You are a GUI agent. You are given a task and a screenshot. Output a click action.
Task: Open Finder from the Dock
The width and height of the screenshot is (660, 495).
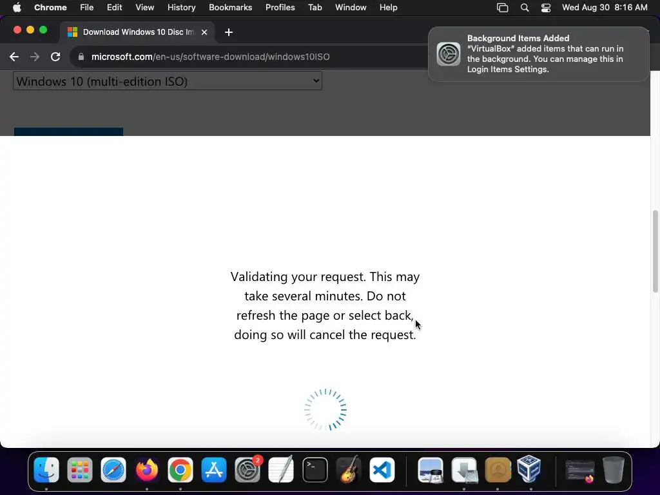click(x=46, y=470)
